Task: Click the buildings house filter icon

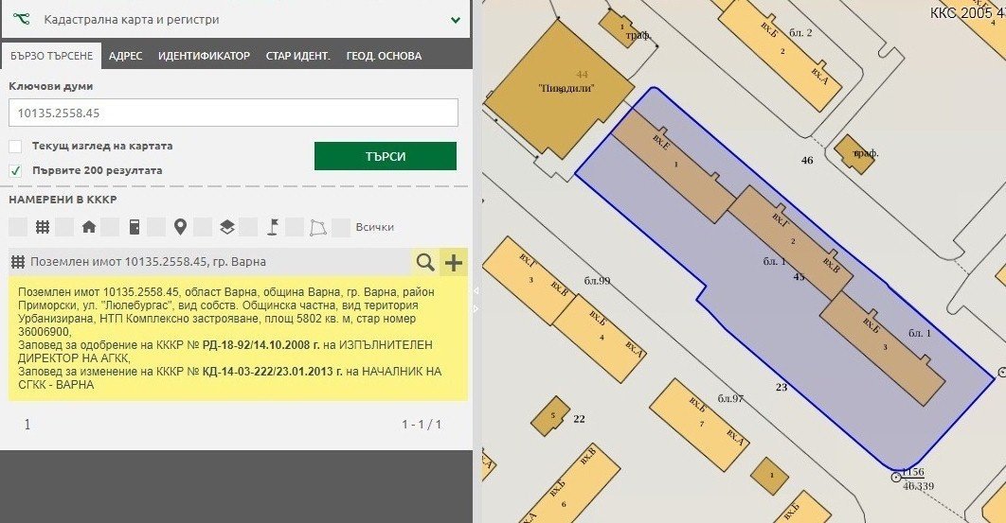Action: (89, 227)
